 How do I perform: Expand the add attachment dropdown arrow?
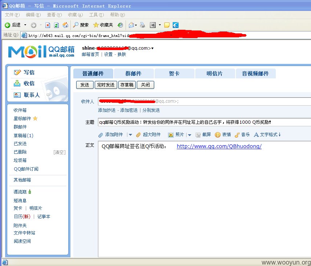130,135
